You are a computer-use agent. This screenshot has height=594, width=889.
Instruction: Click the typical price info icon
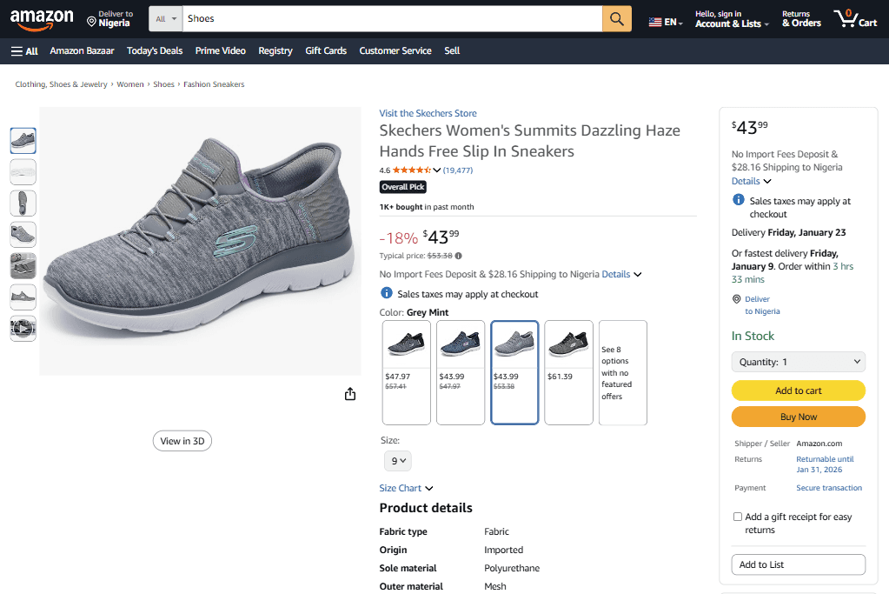click(x=458, y=256)
